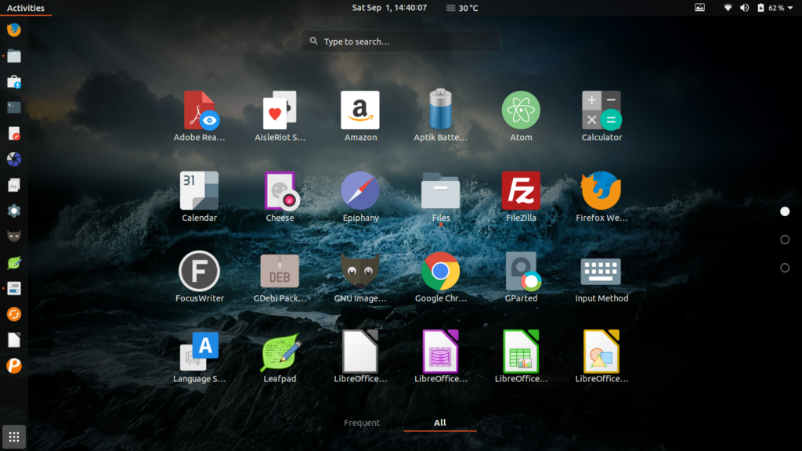The width and height of the screenshot is (802, 451).
Task: Open Firefox Web Browser in the grid
Action: pos(601,197)
